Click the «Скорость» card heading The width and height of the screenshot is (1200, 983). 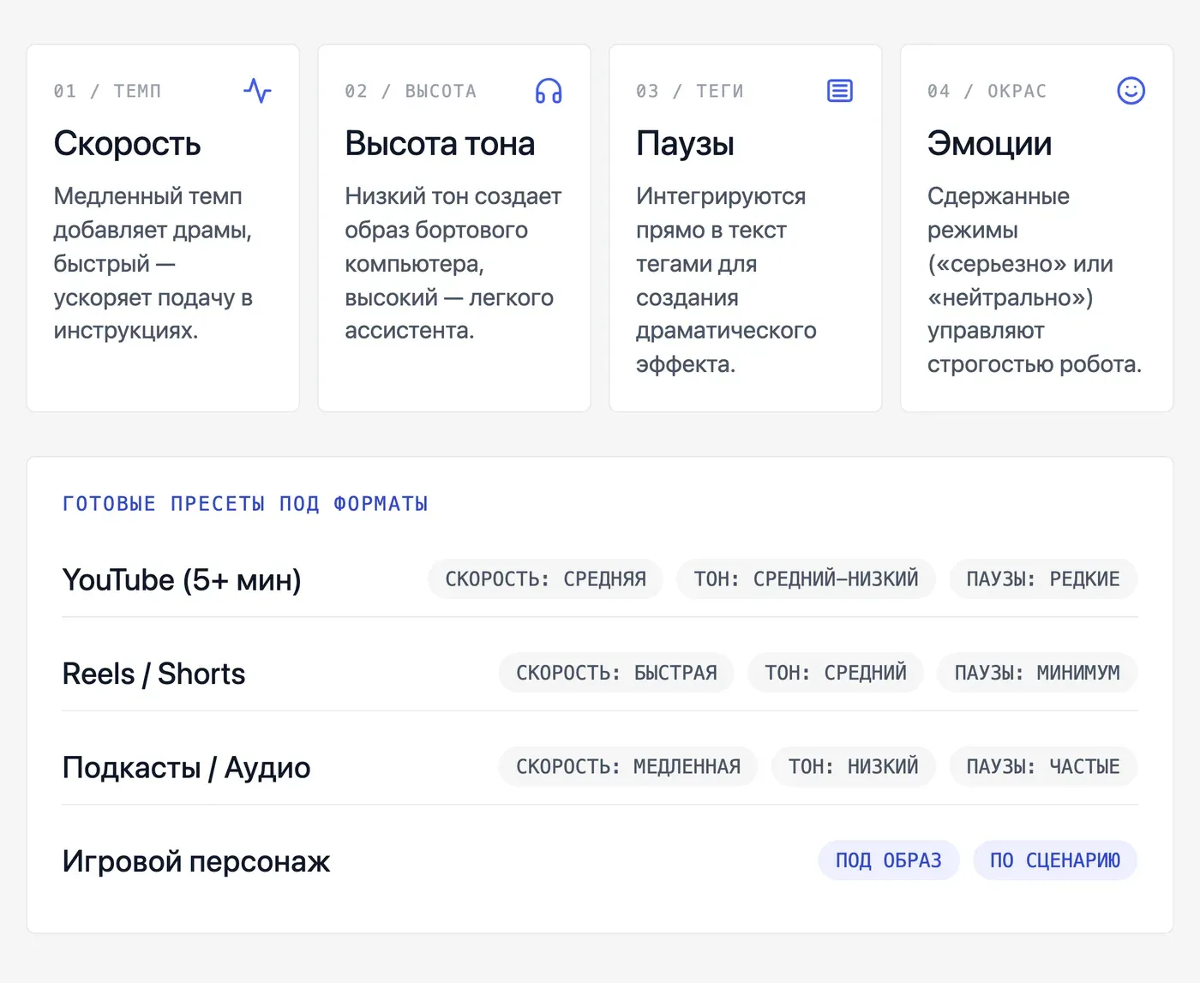pyautogui.click(x=127, y=144)
